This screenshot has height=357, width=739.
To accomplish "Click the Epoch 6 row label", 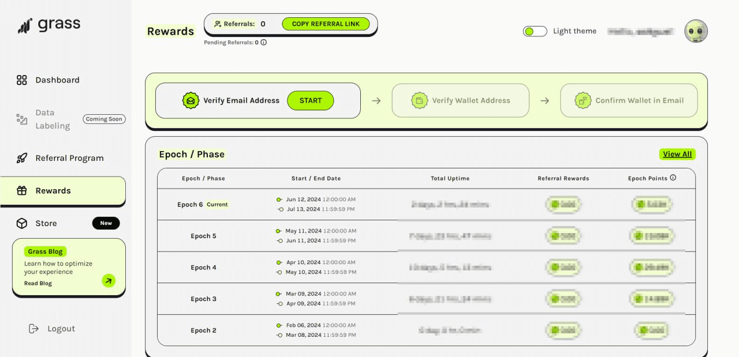I will (190, 205).
